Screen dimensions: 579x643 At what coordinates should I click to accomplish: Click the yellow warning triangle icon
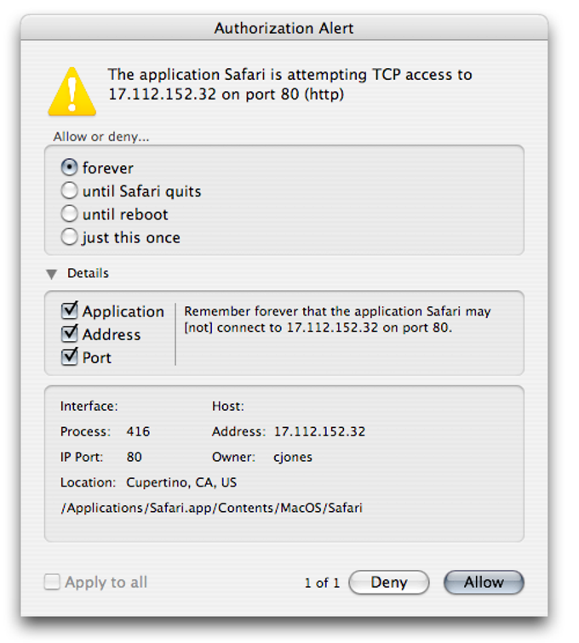72,92
